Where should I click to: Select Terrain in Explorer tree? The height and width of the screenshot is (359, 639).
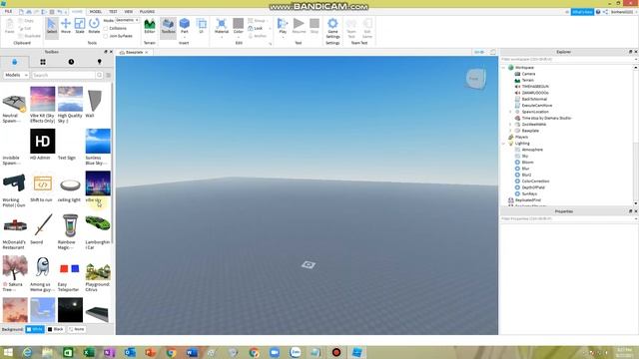(x=527, y=80)
